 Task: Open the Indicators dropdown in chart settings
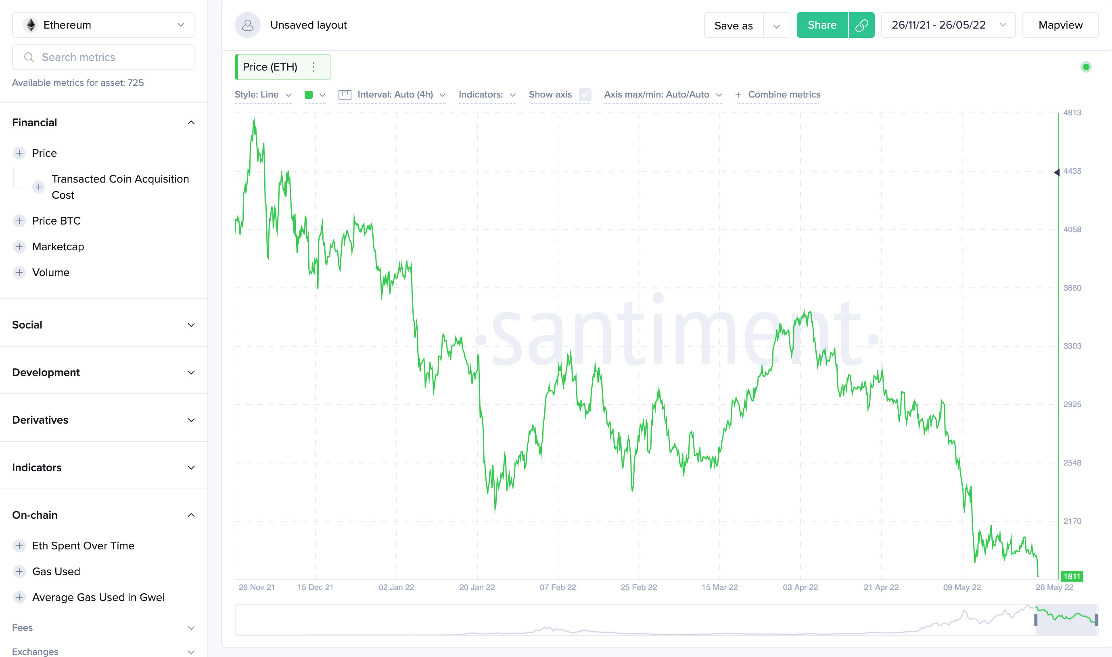487,95
